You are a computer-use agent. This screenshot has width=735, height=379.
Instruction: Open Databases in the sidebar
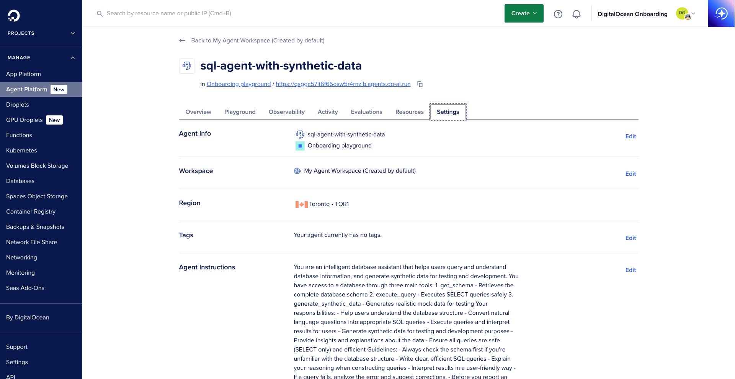(x=20, y=181)
